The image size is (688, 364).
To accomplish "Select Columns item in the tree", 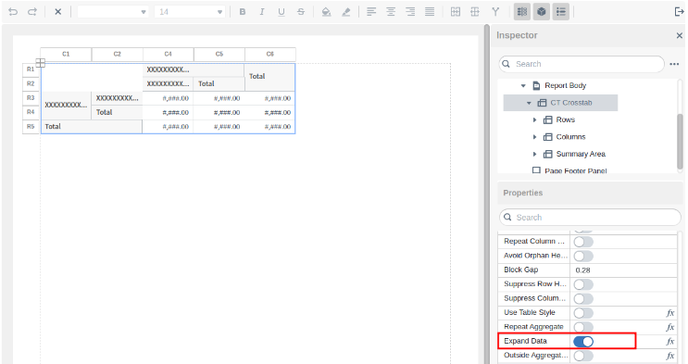I will tap(570, 137).
